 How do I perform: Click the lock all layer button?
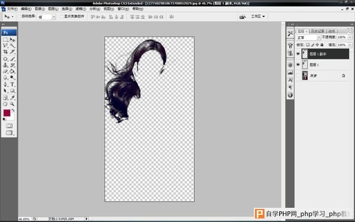click(x=322, y=45)
